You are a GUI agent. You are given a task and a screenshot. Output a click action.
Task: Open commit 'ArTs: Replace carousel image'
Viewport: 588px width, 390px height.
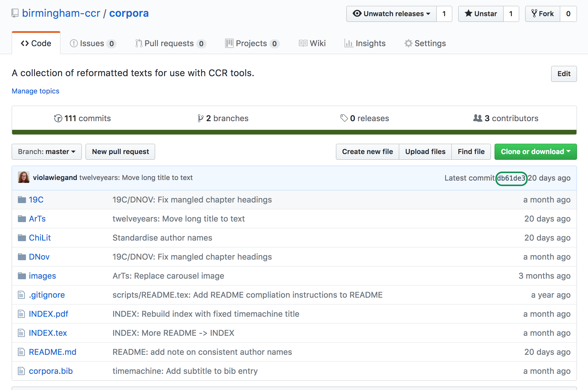coord(168,276)
